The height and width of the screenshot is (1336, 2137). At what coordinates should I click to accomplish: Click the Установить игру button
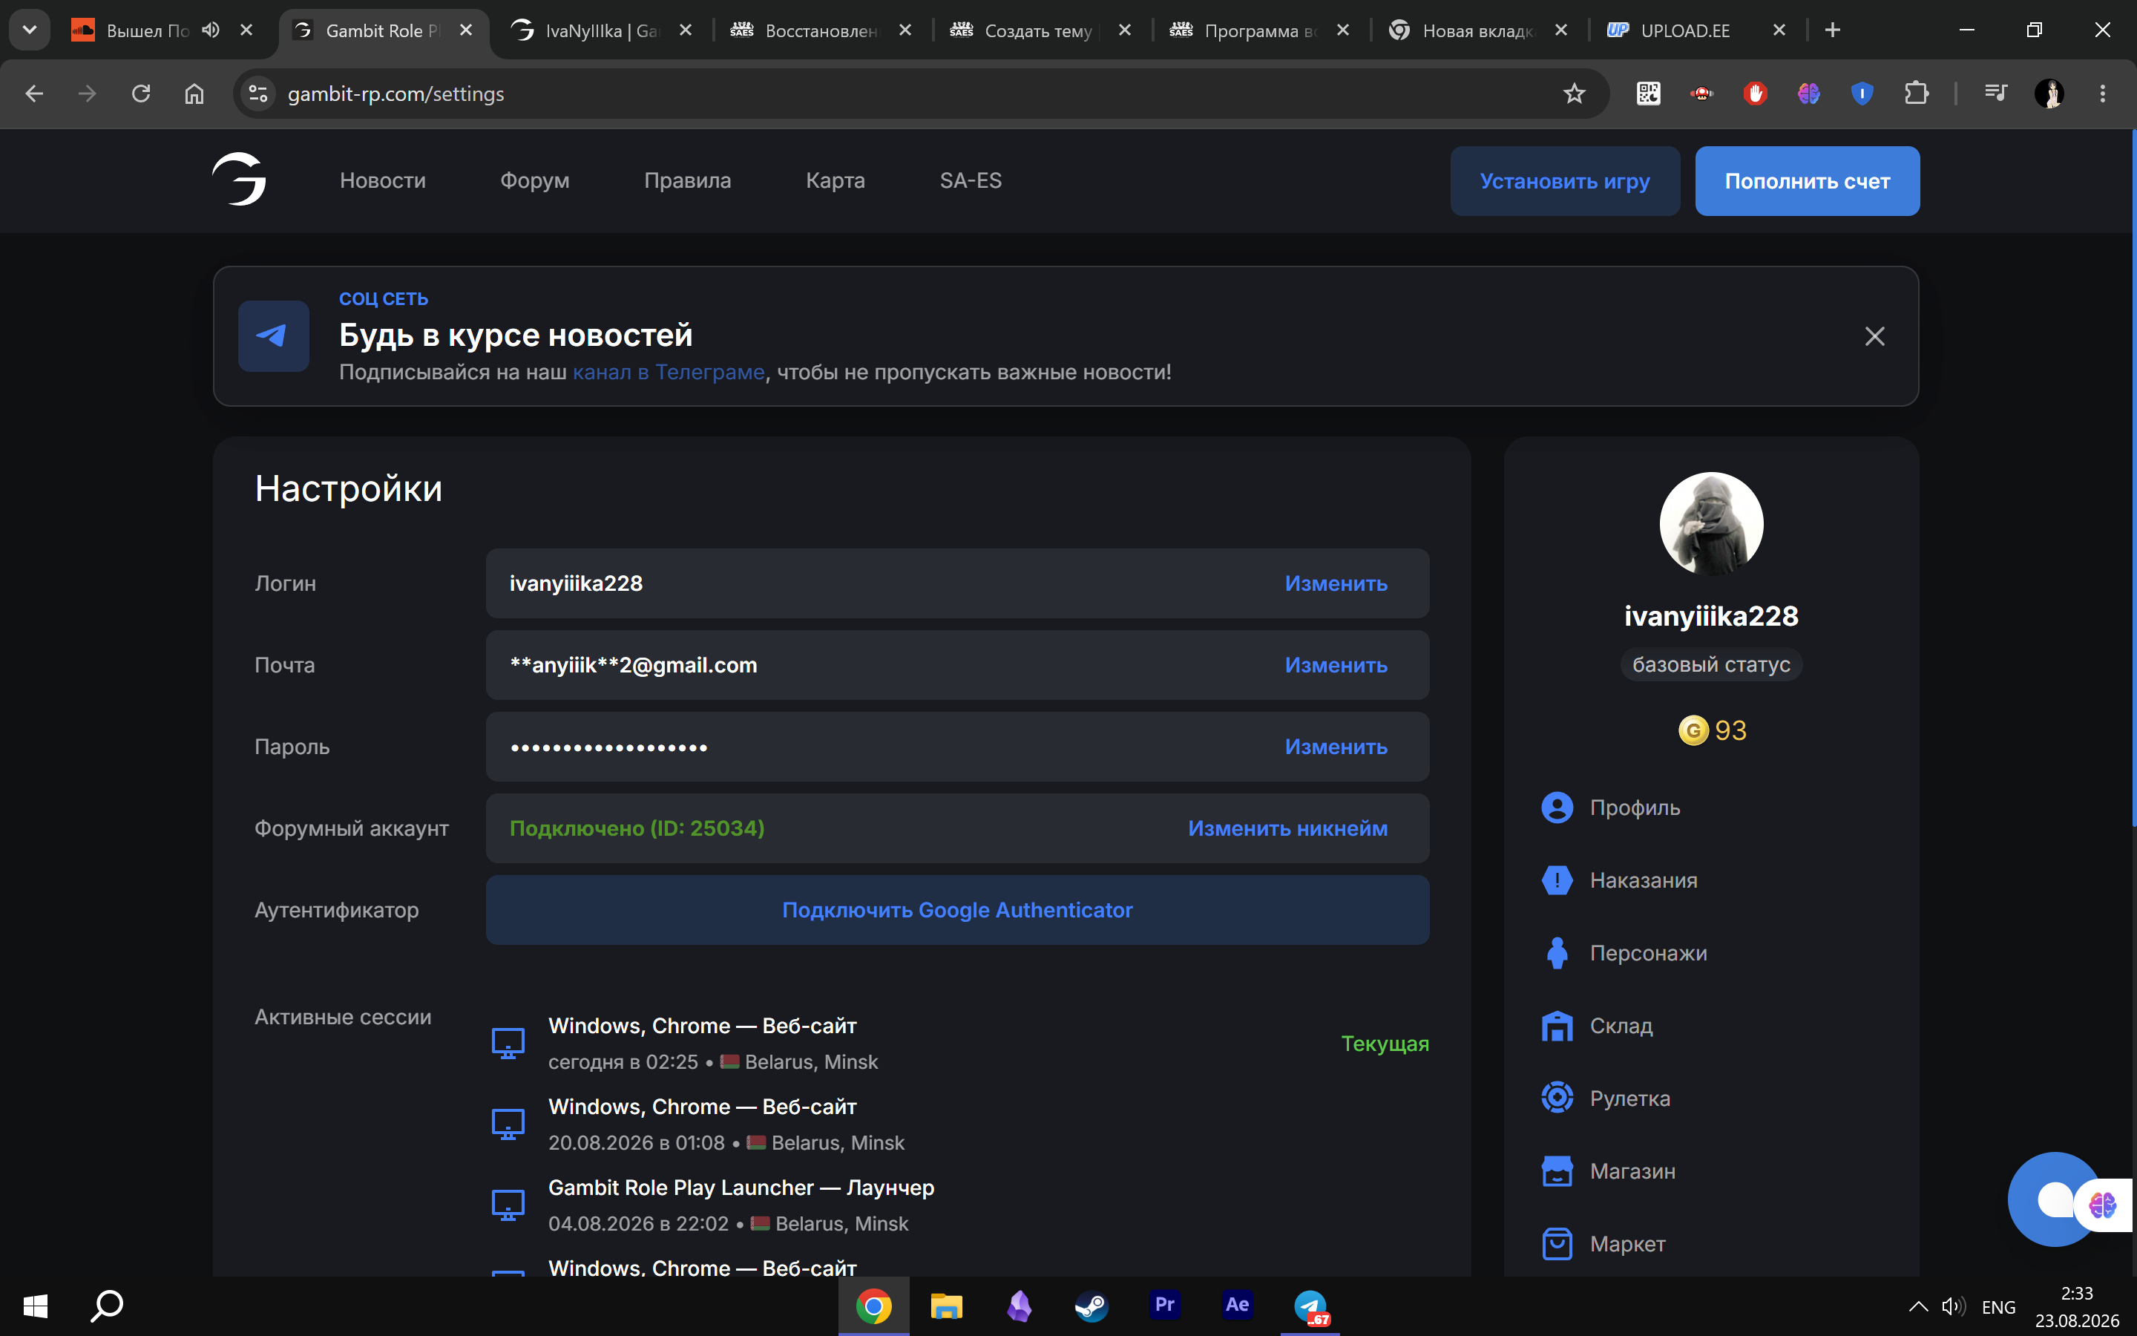(x=1565, y=181)
